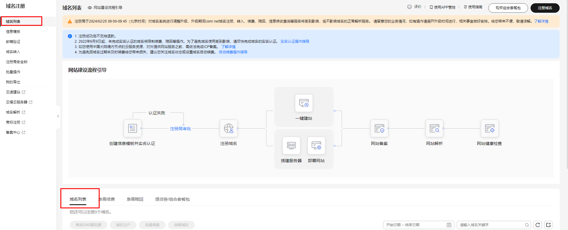Image resolution: width=568 pixels, height=230 pixels.
Task: Click the 网站解析 icon
Action: tap(434, 128)
